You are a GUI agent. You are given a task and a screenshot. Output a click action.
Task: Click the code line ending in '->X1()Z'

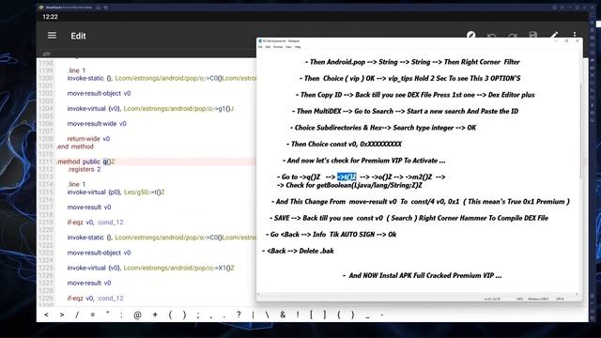point(150,268)
